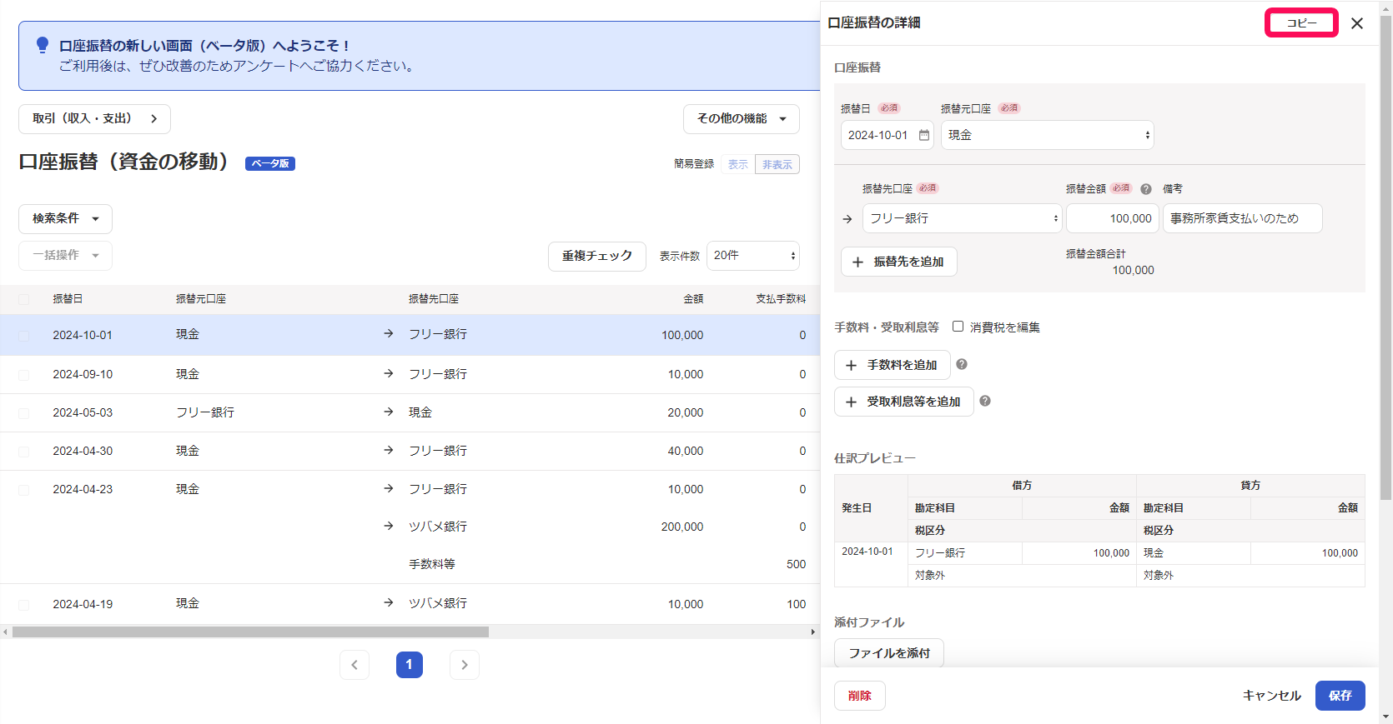Go to previous page with left chevron
Viewport: 1393px width, 724px height.
pyautogui.click(x=355, y=665)
